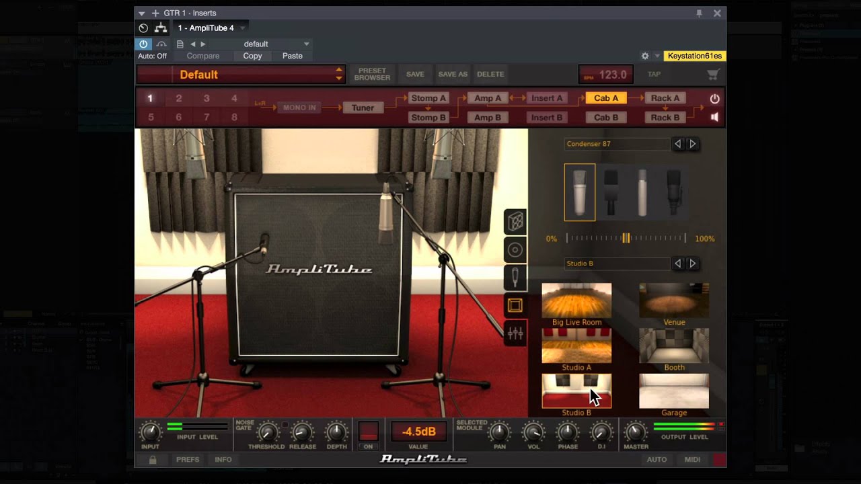Open the cabinet selection view icon
The width and height of the screenshot is (861, 484).
(515, 222)
